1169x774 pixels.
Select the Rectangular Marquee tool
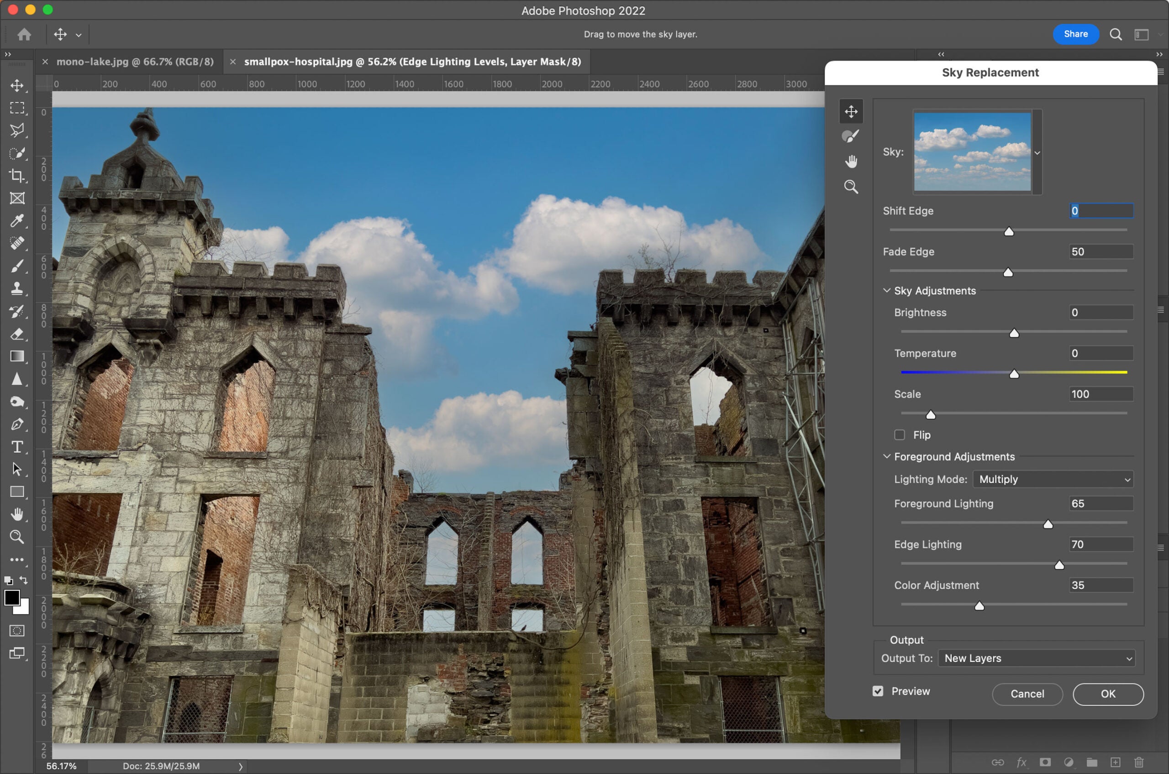[17, 108]
